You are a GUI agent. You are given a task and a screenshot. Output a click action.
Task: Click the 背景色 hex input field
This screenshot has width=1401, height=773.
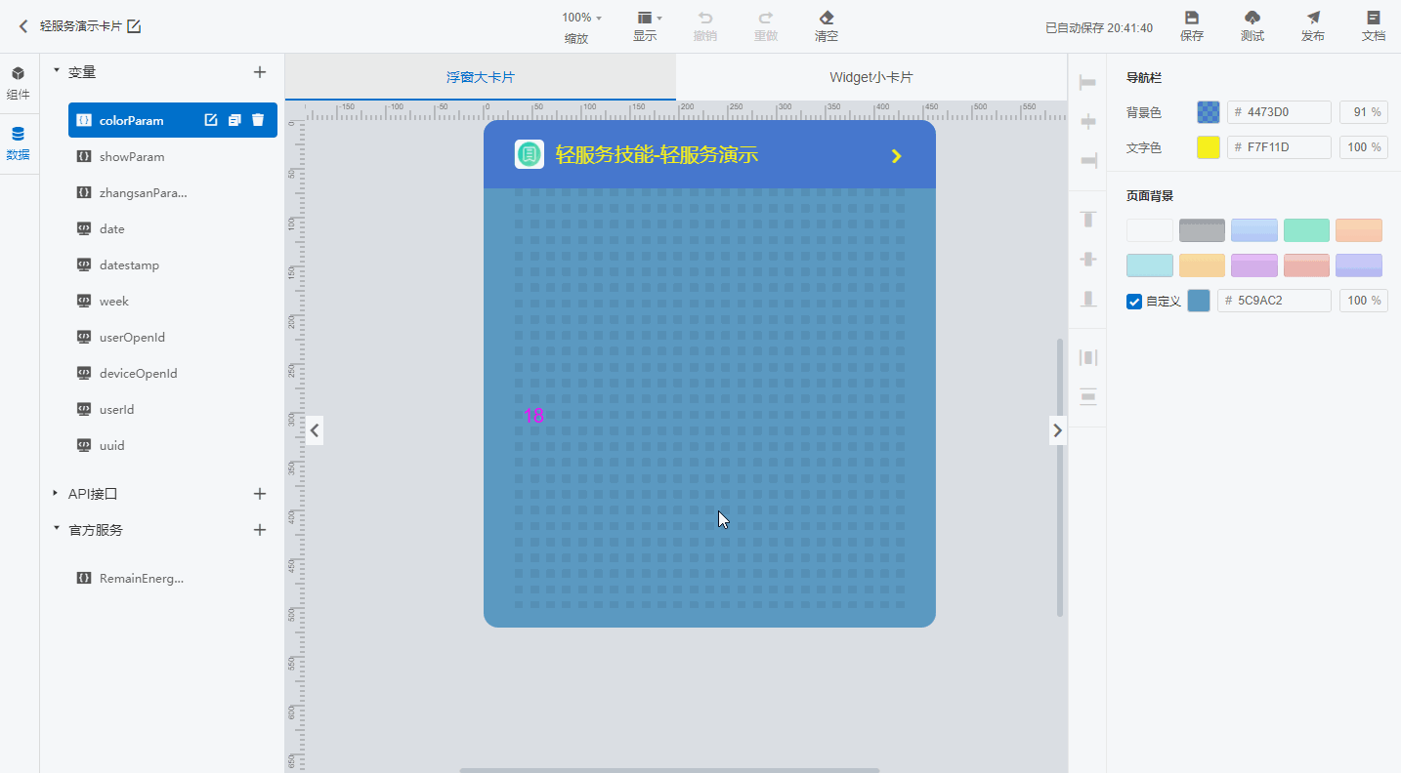point(1279,112)
